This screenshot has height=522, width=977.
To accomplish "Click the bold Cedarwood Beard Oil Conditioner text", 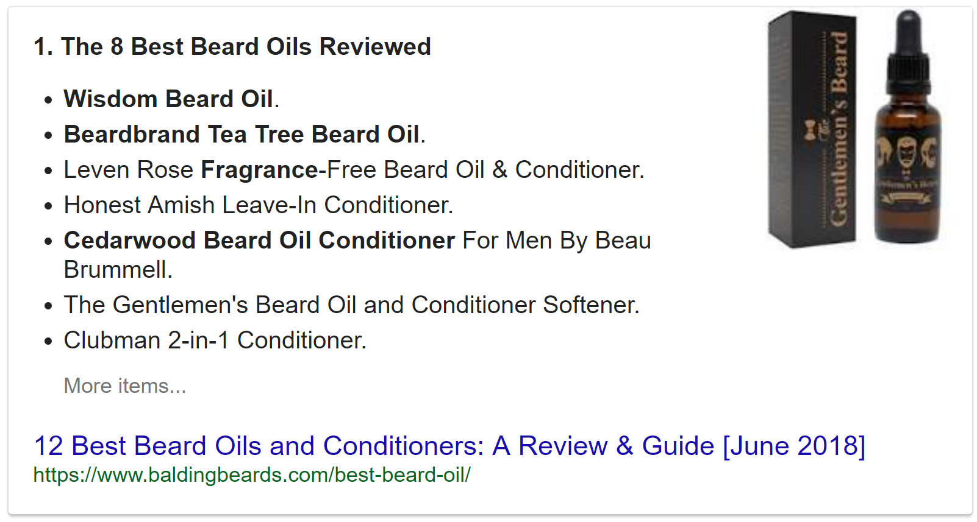I will click(259, 240).
